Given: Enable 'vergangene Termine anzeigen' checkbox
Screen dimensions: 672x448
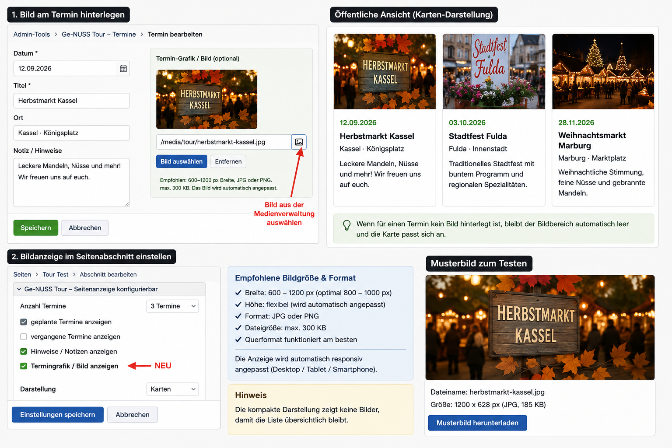Looking at the screenshot, I should tap(24, 337).
